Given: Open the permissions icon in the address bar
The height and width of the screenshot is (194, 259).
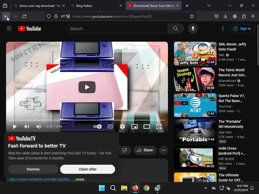Looking at the screenshot, I should [63, 16].
